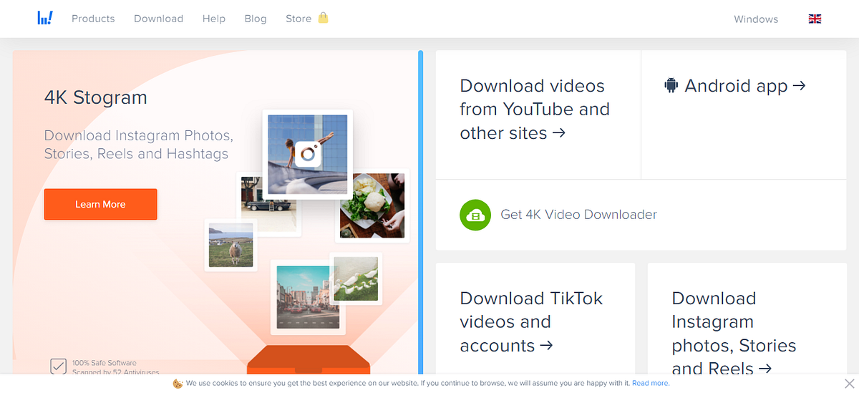Open the Products menu
This screenshot has height=393, width=859.
[x=93, y=19]
